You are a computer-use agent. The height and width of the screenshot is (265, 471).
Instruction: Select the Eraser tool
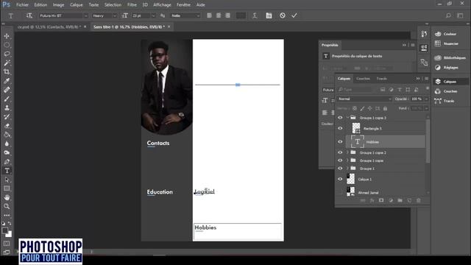[7, 126]
